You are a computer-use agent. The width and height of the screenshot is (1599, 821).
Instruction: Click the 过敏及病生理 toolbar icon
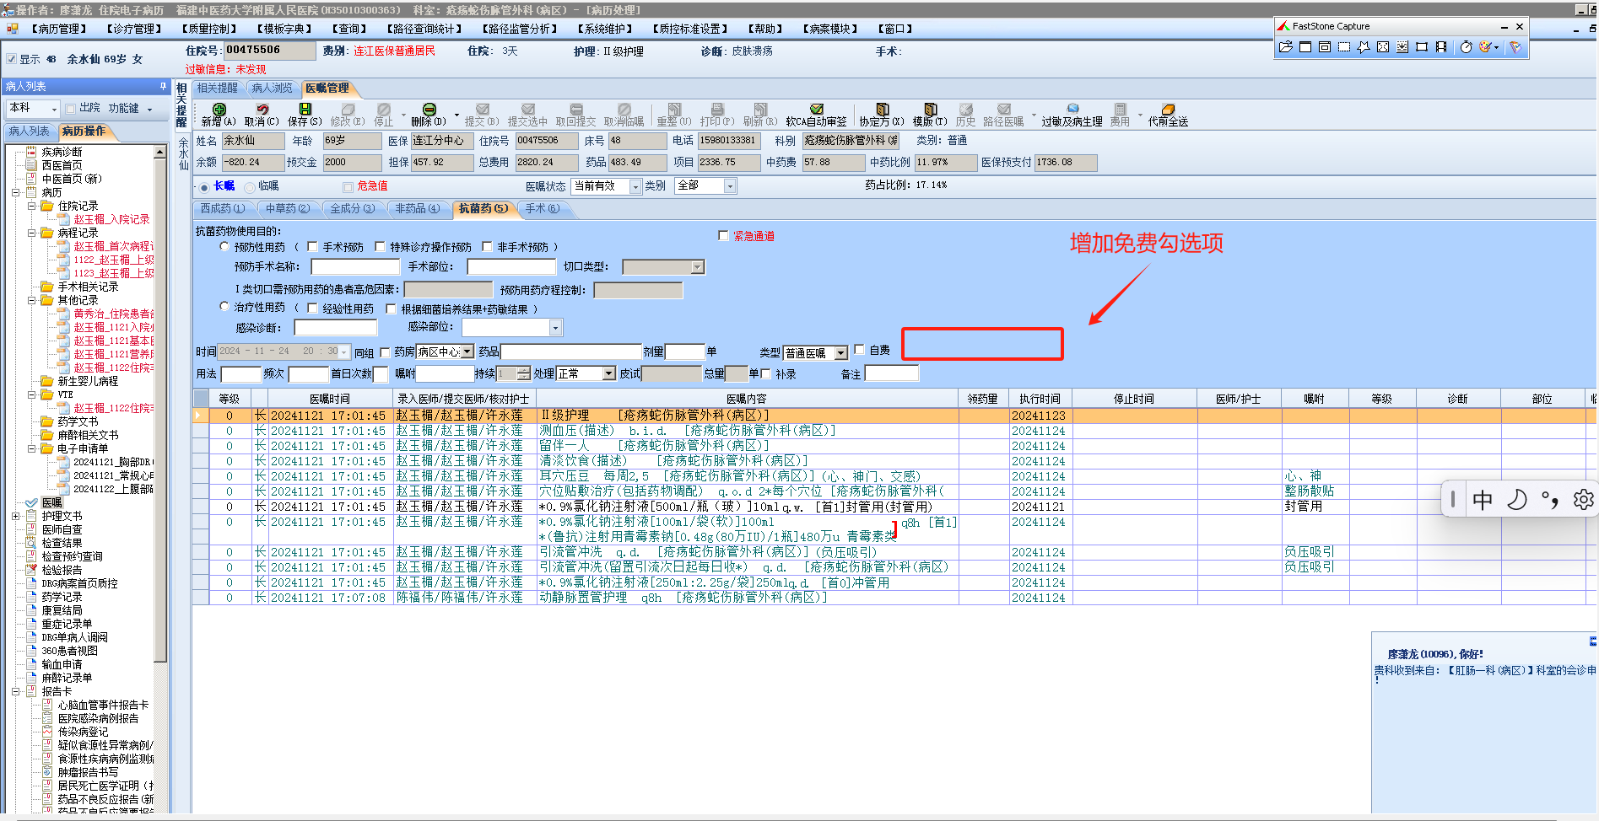(x=1072, y=110)
